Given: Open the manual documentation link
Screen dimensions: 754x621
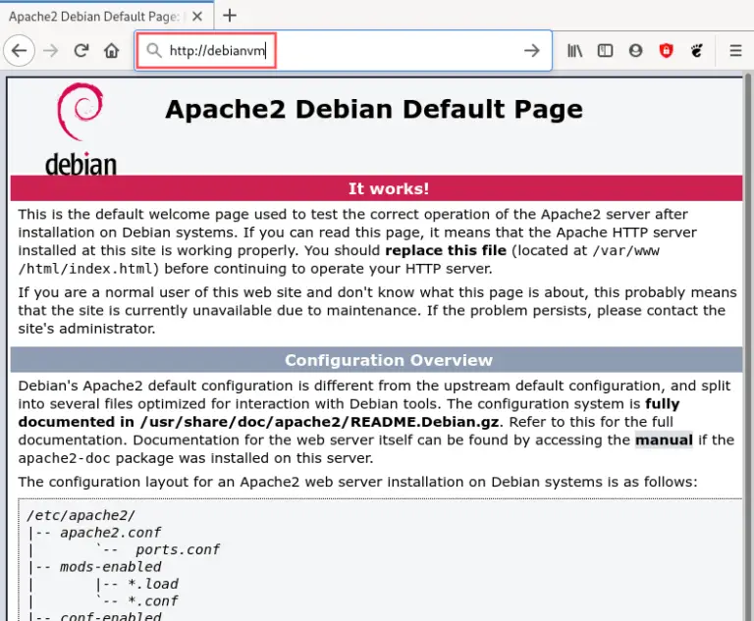Looking at the screenshot, I should (664, 440).
